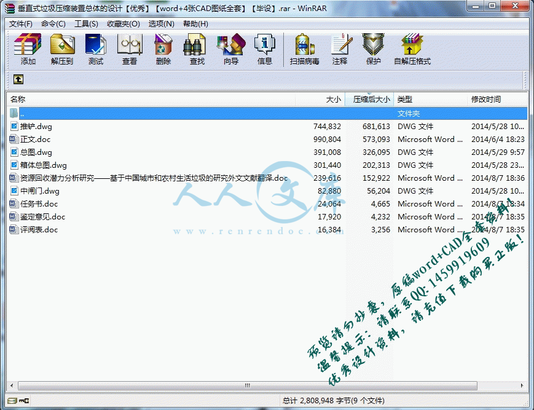Click the 解压到 (Extract to) toolbar icon
The width and height of the screenshot is (534, 410).
[x=62, y=49]
